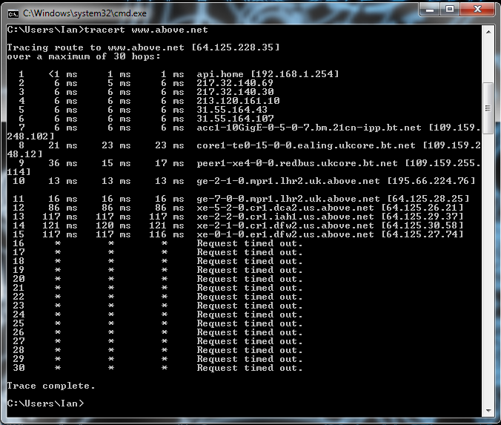
Task: Click hop 3 address 217.32.140.30
Action: (235, 92)
